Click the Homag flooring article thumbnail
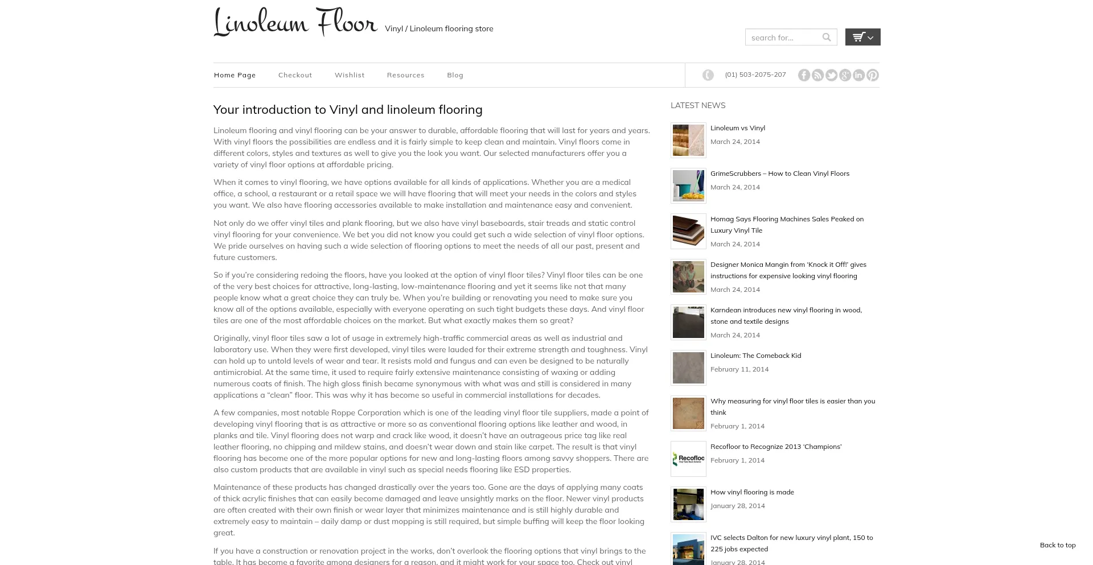Screen dimensions: 1093x565 [x=688, y=231]
